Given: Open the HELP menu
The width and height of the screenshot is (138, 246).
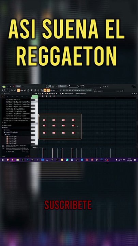Looking at the screenshot, I should point(91,90).
